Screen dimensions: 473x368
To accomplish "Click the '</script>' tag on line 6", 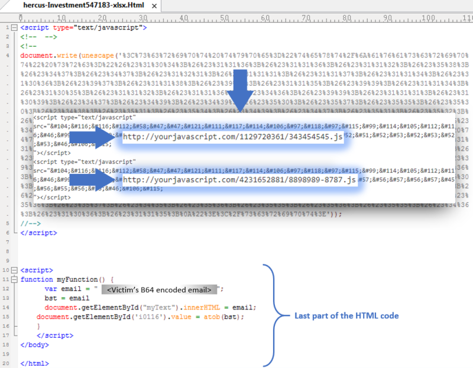I will (x=38, y=233).
